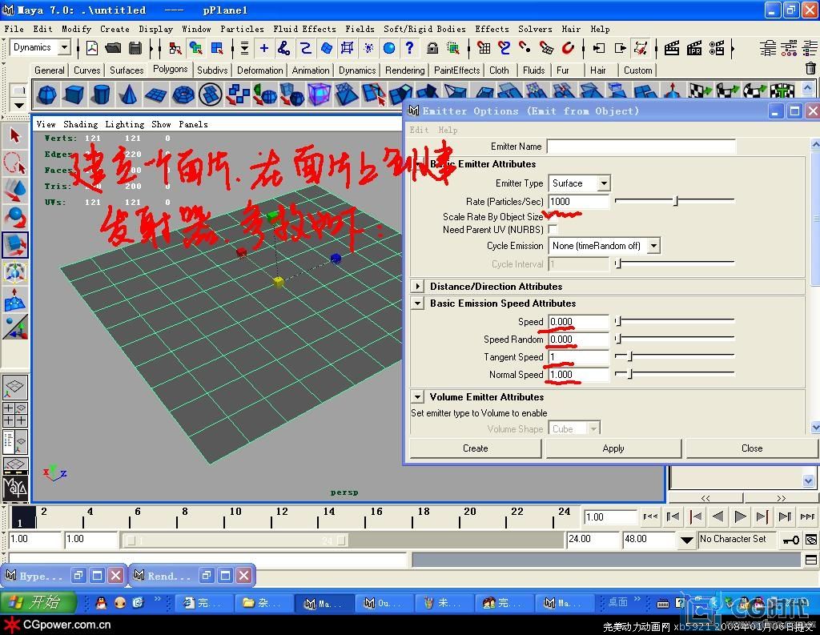
Task: Play the animation forward
Action: [x=740, y=516]
